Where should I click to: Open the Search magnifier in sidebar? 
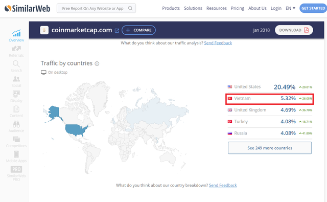pos(16,63)
